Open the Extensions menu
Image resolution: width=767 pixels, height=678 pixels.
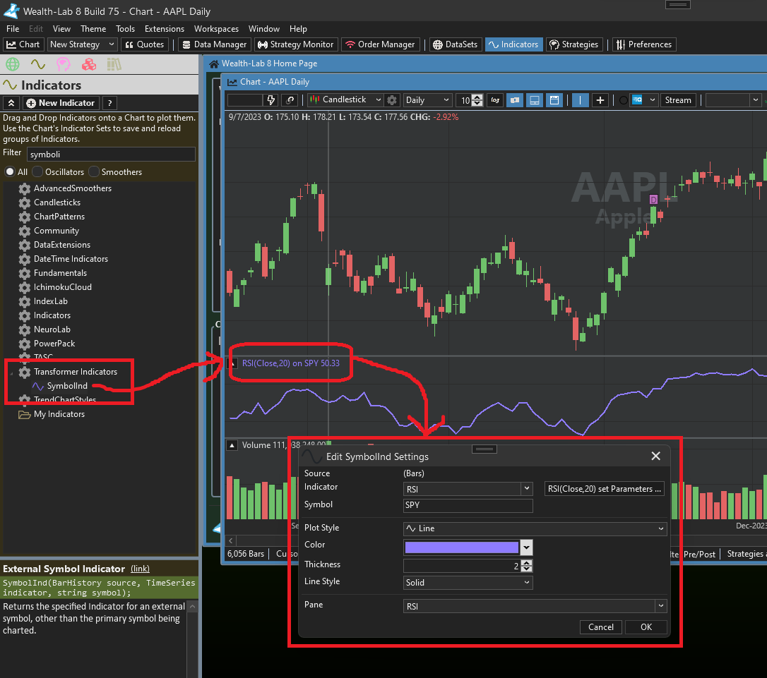tap(164, 29)
